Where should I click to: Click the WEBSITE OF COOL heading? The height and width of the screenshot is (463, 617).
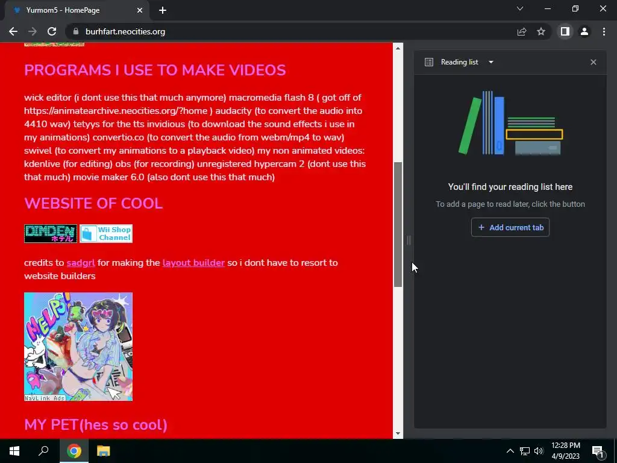click(93, 204)
